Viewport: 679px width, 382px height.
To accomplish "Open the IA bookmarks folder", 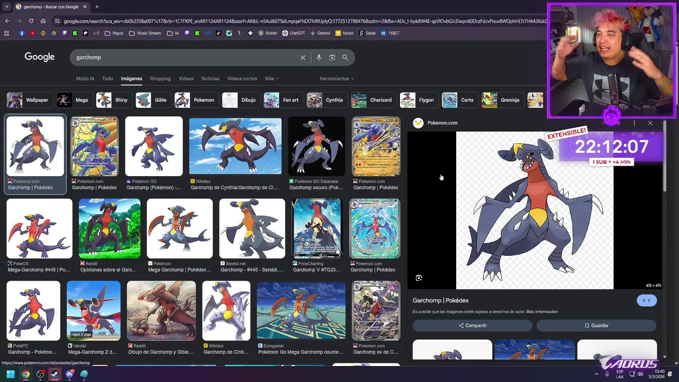I will tap(173, 33).
